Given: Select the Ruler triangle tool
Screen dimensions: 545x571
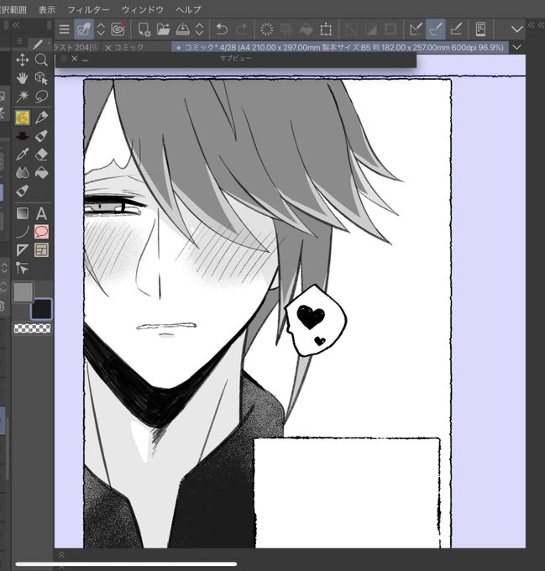Looking at the screenshot, I should tap(23, 250).
